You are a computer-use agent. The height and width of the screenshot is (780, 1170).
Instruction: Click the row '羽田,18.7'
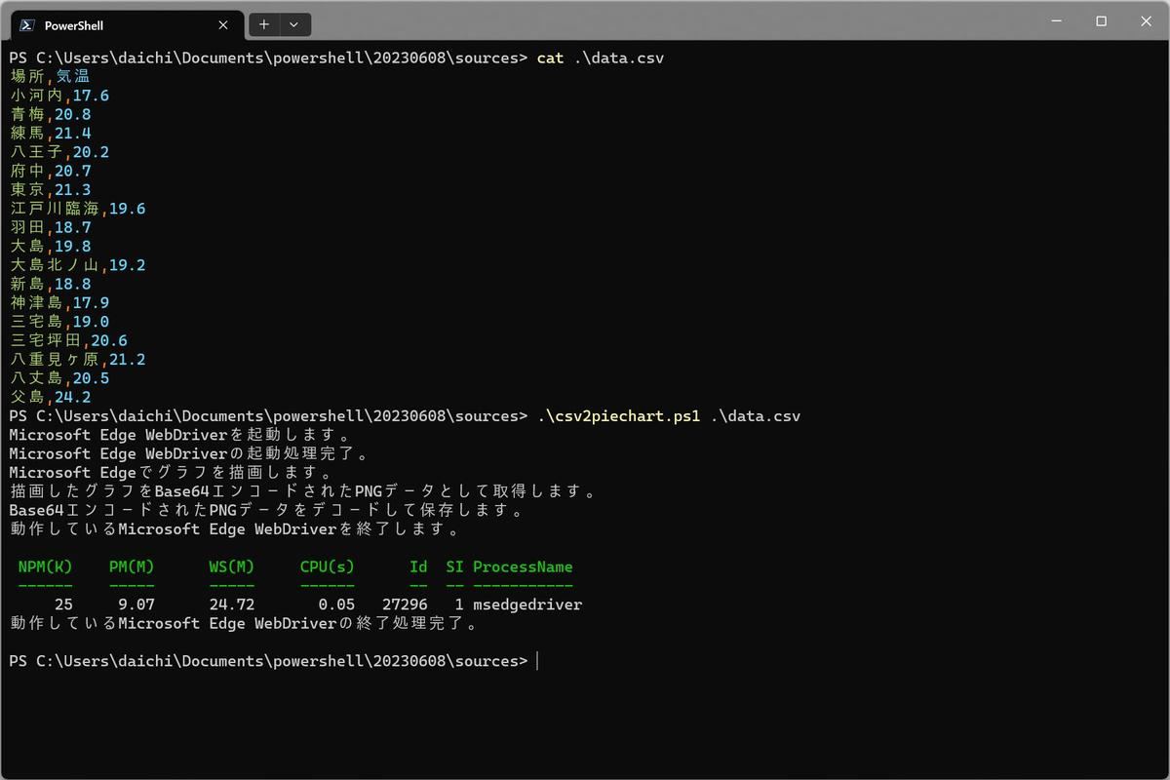coord(51,227)
